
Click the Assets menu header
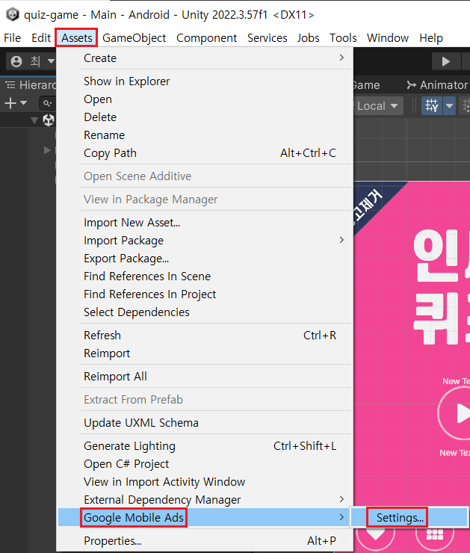pos(76,37)
